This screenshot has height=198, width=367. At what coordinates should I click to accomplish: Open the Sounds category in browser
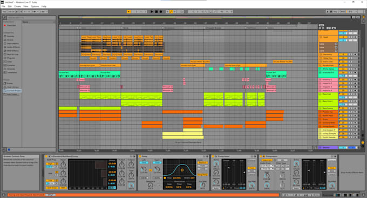point(10,36)
